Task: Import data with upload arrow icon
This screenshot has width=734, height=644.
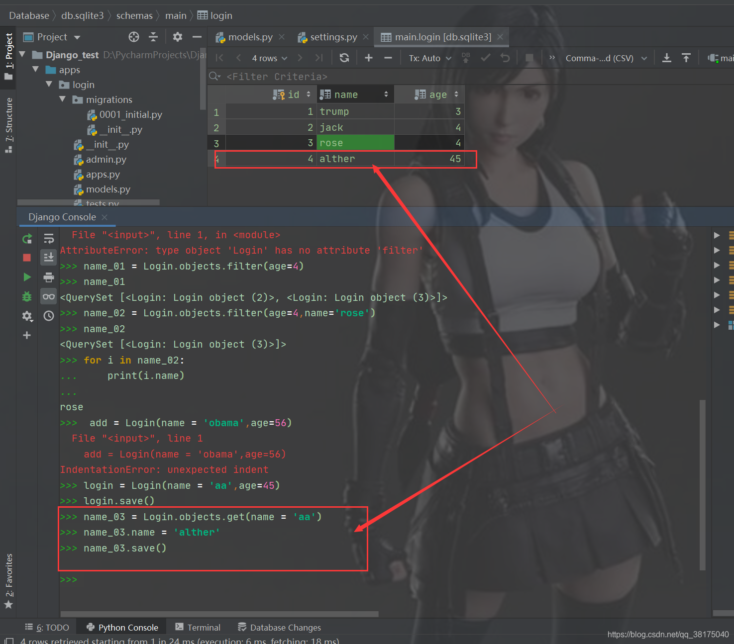Action: click(686, 58)
